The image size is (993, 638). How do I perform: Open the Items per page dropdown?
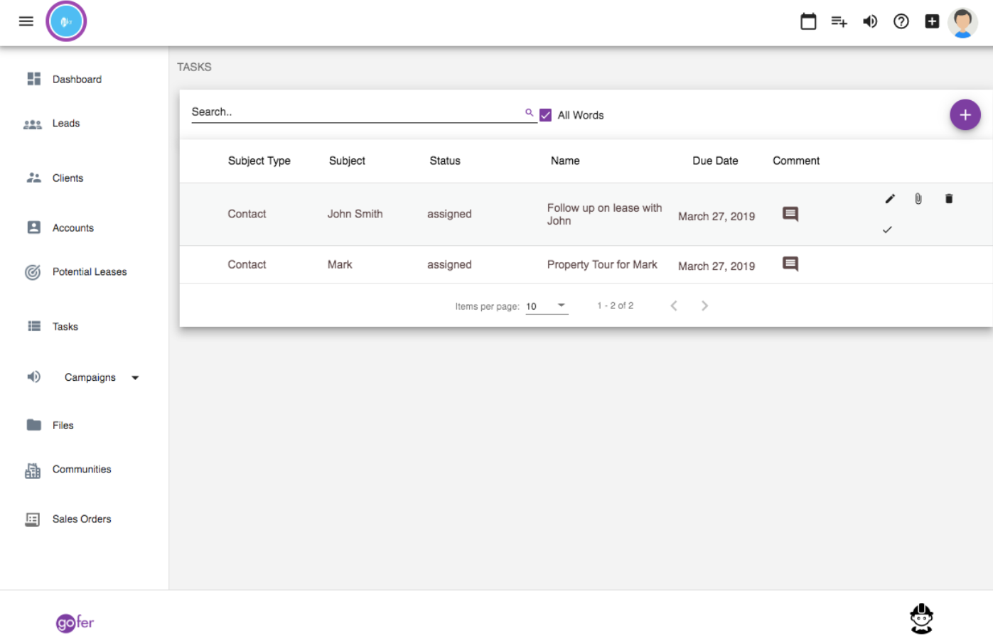pos(546,306)
